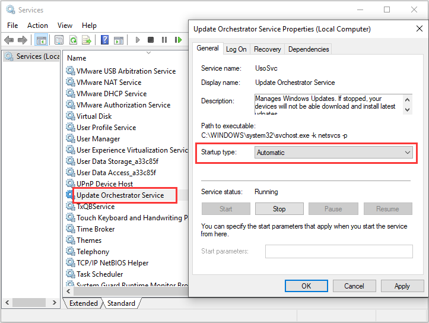Screen dimensions: 429x323
Task: Click gear icon beside VMware USB Arbitration Service
Action: (x=71, y=71)
